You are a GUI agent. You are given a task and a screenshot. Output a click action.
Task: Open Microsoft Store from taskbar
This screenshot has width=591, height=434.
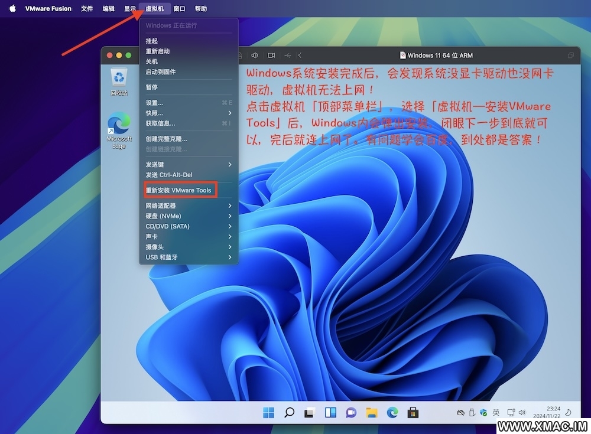[413, 413]
